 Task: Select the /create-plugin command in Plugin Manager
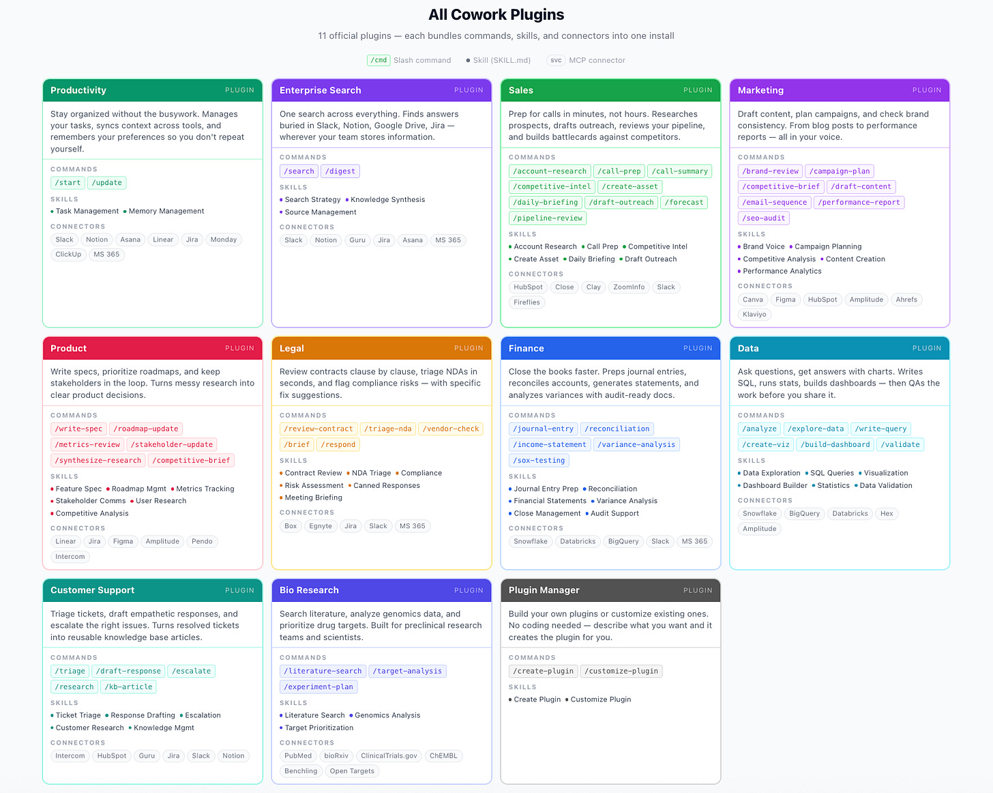click(x=543, y=671)
